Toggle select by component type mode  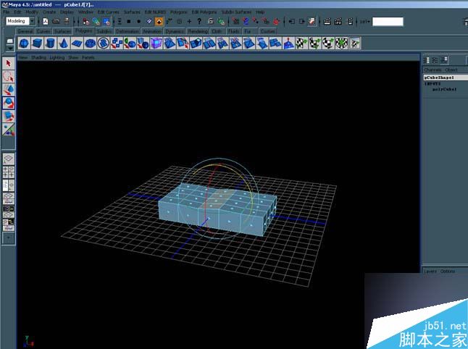coord(106,21)
